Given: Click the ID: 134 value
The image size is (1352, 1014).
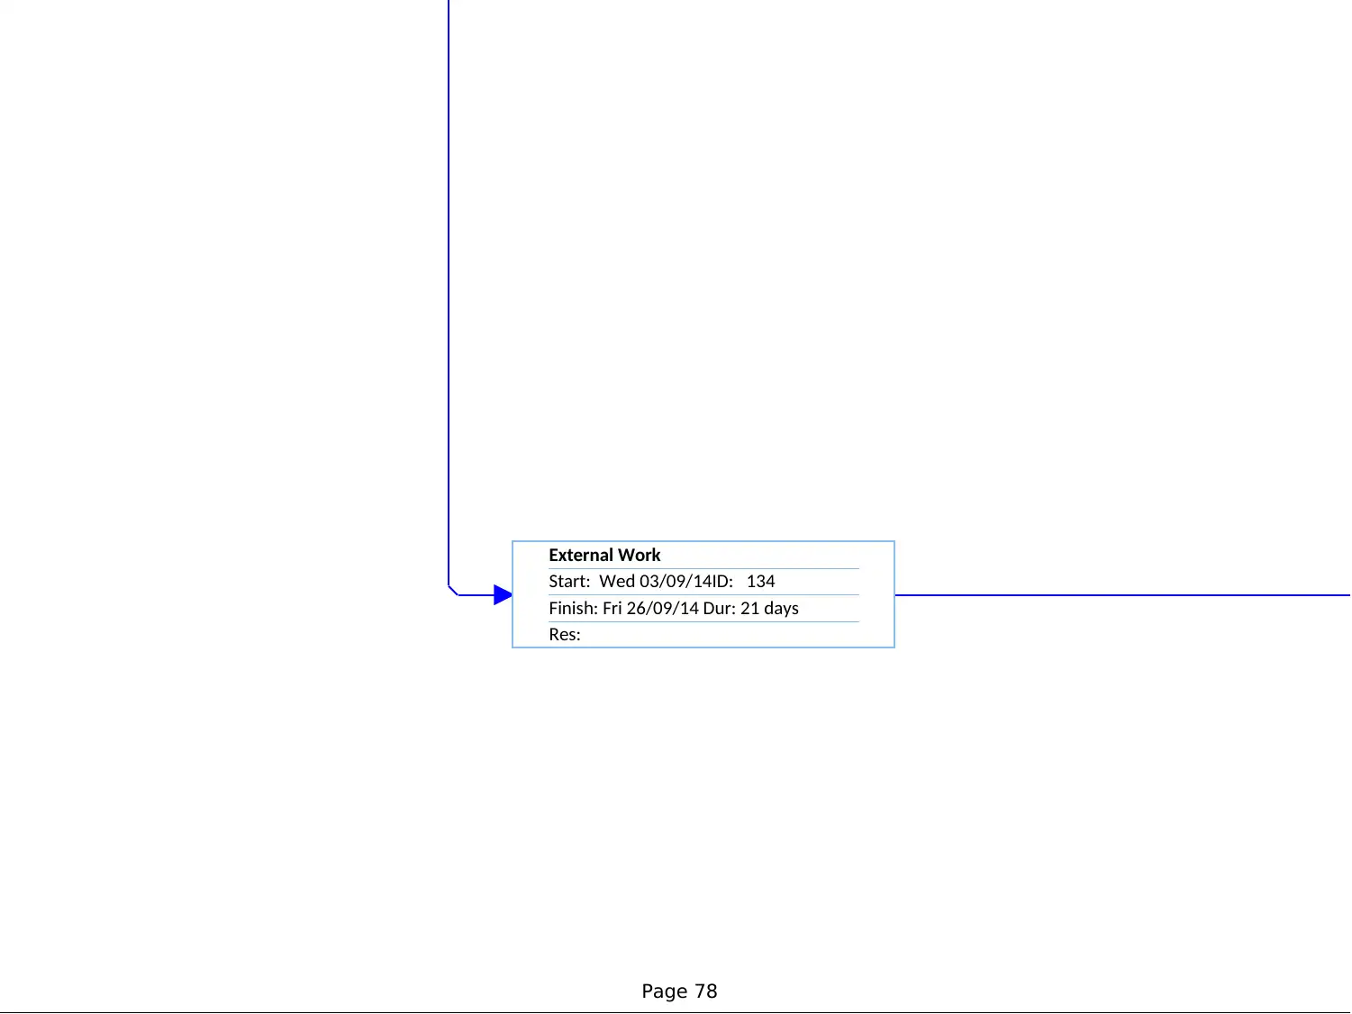Looking at the screenshot, I should coord(743,582).
